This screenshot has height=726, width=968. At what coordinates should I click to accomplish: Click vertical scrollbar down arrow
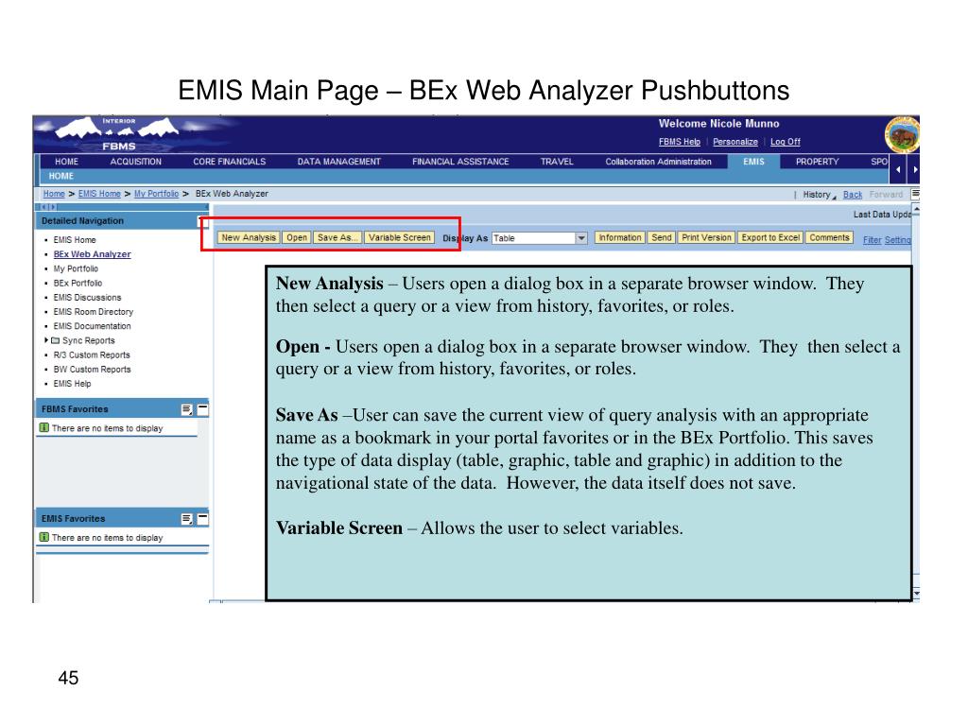tap(916, 594)
